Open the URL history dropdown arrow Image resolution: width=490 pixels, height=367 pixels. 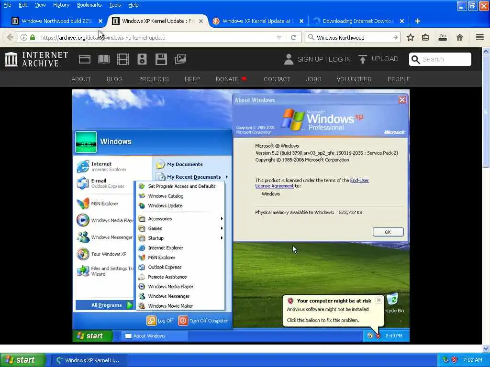coord(279,37)
